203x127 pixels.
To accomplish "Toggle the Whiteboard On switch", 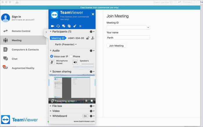I will (x=85, y=116).
